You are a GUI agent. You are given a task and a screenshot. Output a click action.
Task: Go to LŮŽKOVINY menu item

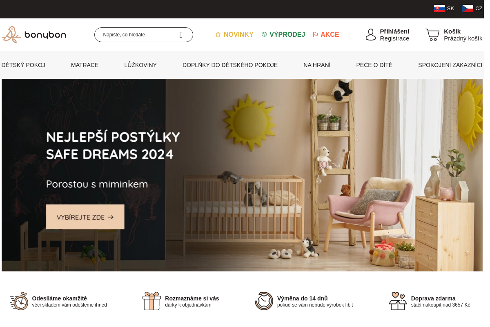click(140, 65)
